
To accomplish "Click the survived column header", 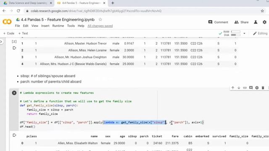I will coord(219,136).
